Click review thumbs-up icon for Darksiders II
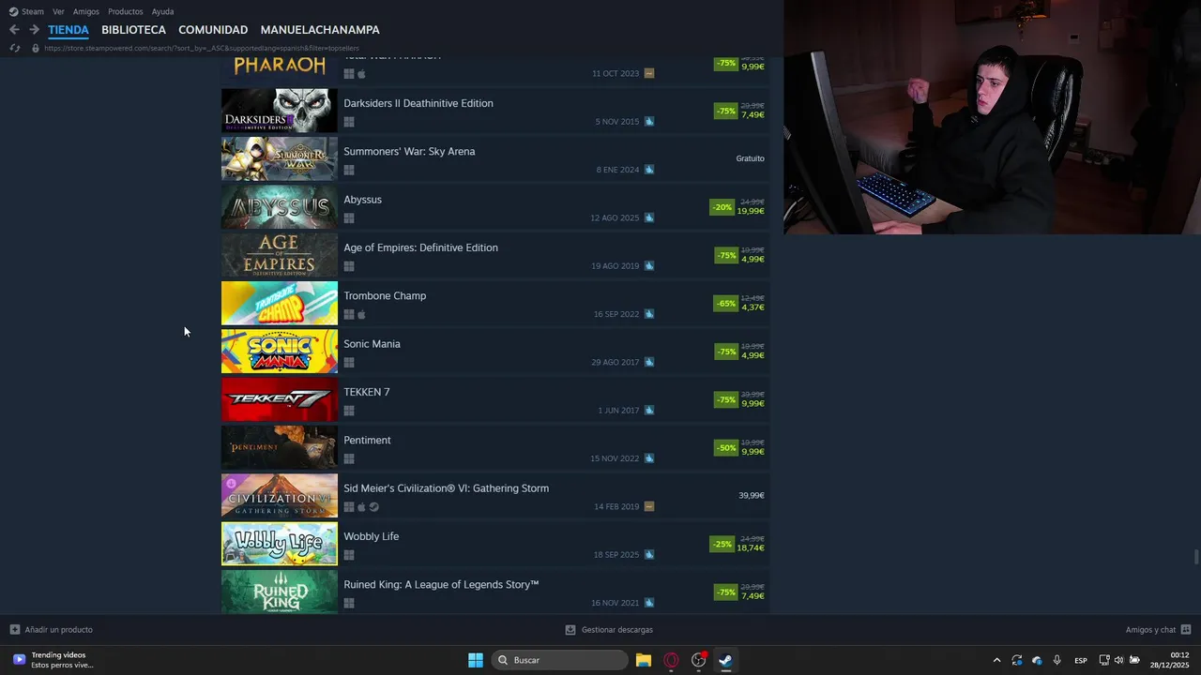 [x=649, y=122]
